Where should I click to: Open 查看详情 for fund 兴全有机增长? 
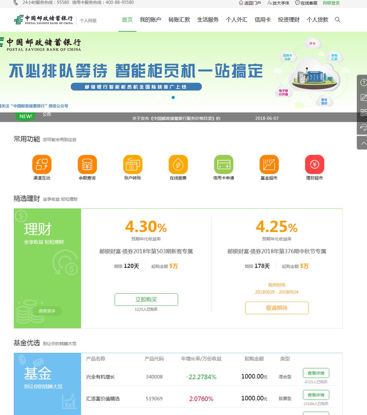(x=316, y=373)
